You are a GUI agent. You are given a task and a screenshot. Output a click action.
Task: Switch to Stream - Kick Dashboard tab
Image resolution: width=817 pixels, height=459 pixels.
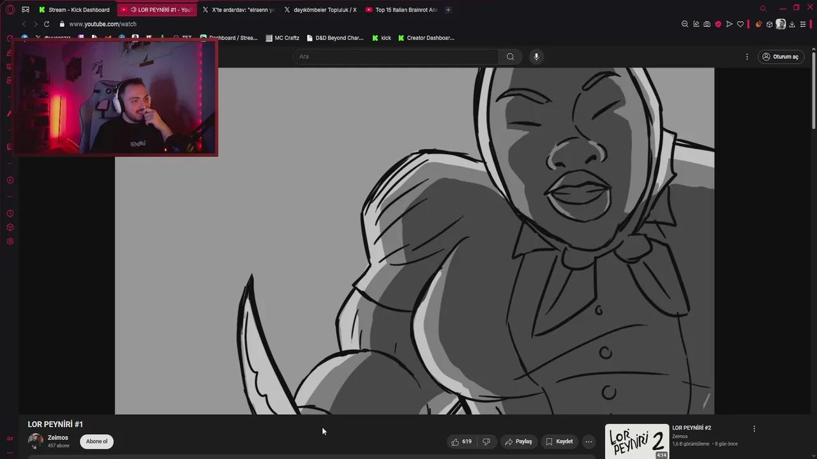74,10
